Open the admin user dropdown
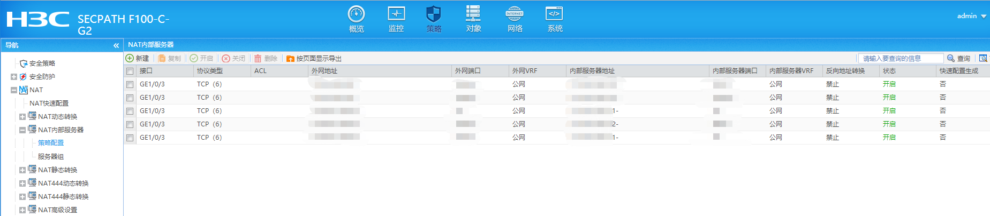The width and height of the screenshot is (990, 216). click(972, 16)
